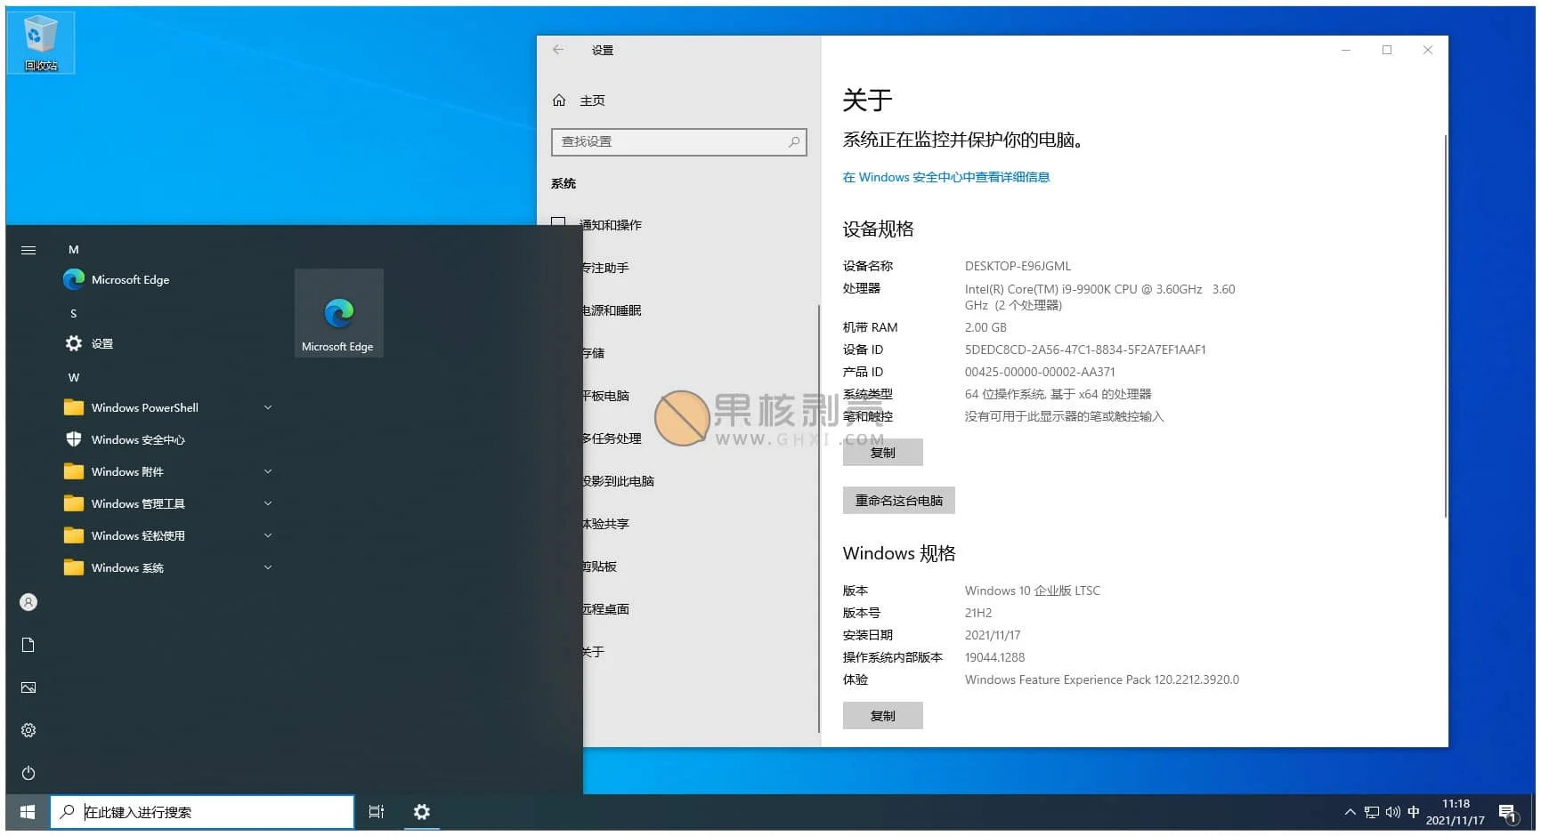The image size is (1541, 836).
Task: Click the user account icon in Start
Action: pos(28,602)
